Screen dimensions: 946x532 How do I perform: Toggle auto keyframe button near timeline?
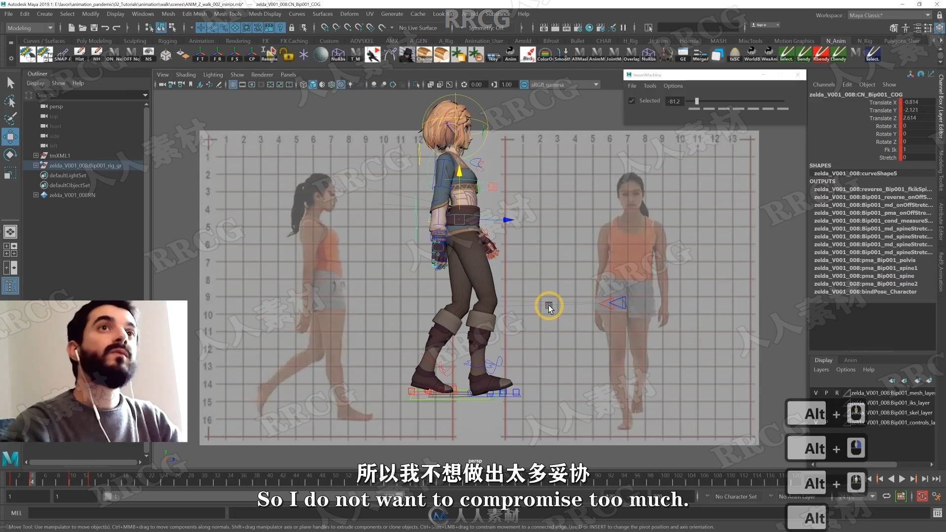coord(922,497)
